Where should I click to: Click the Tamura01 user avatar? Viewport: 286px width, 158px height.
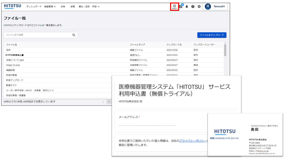pyautogui.click(x=208, y=6)
